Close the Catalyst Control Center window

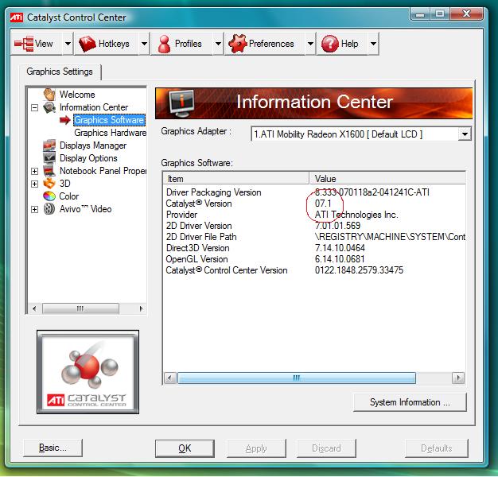(x=466, y=14)
